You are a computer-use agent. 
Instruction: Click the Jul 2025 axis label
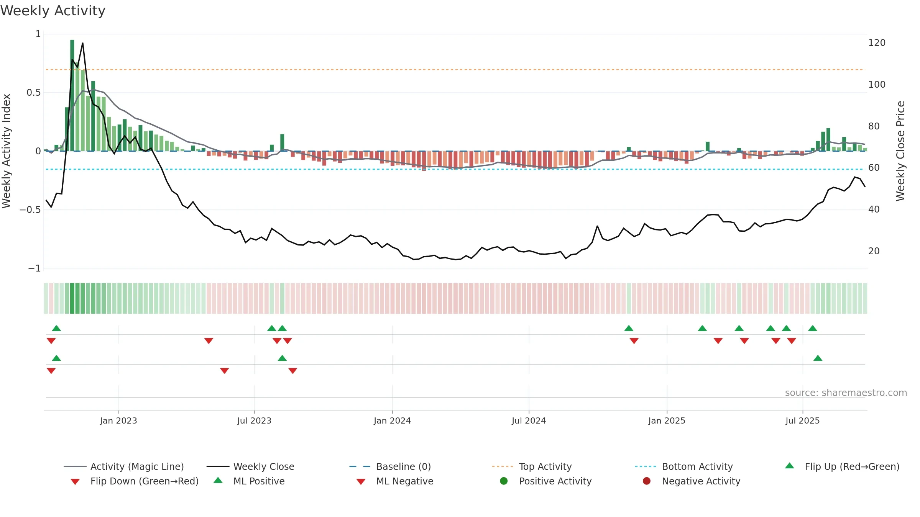(x=802, y=420)
